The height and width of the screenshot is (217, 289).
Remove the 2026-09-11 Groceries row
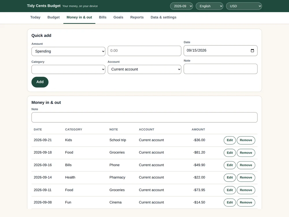(x=246, y=190)
